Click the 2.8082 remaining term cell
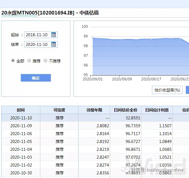Image resolution: width=189 pixels, height=178 pixels. [x=94, y=126]
